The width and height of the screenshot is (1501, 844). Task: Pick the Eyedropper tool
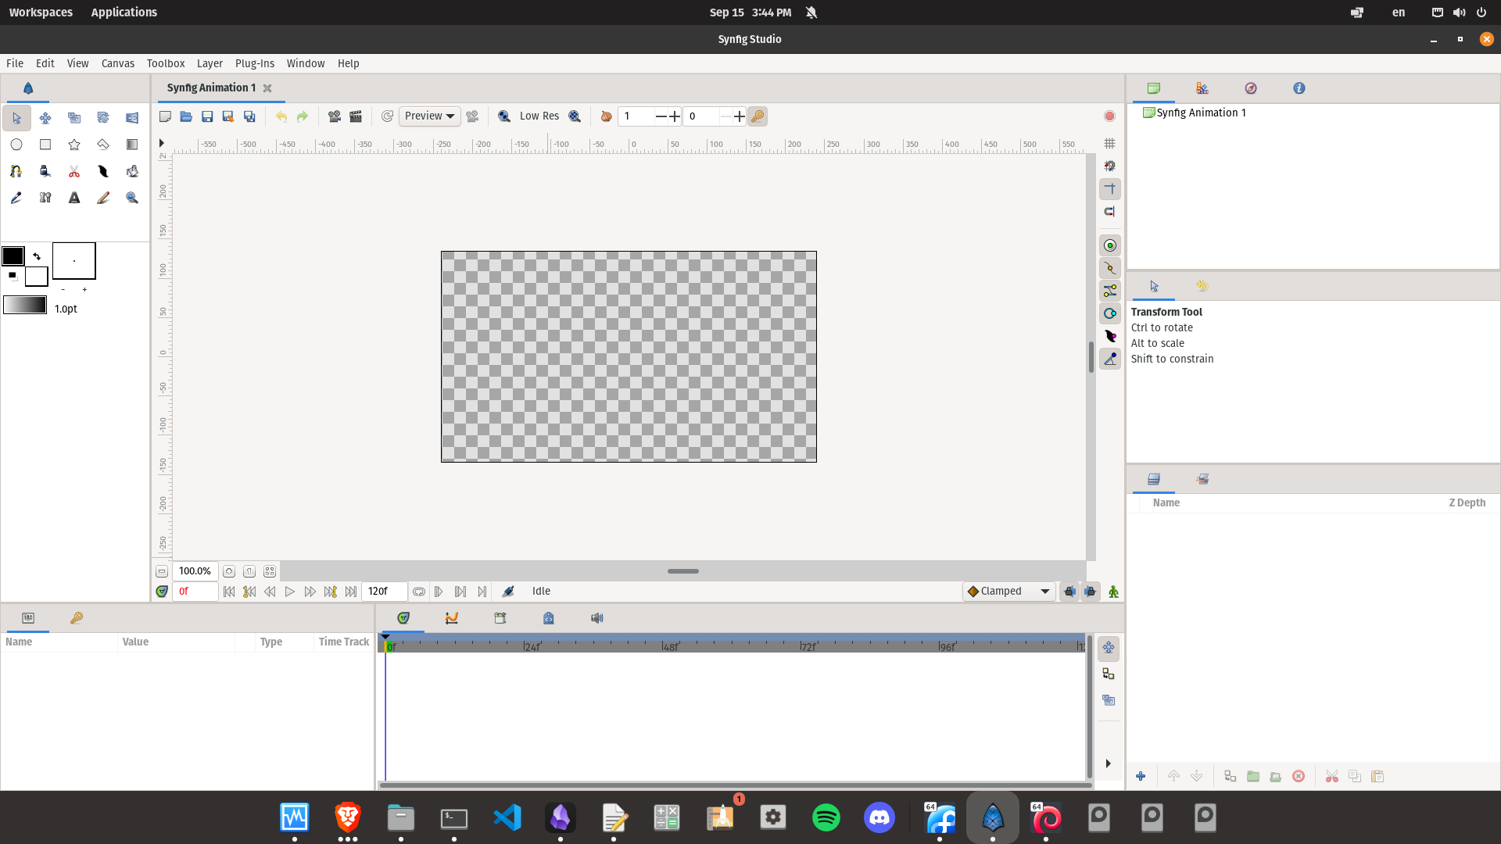tap(16, 198)
